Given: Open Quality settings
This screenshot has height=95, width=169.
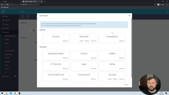Looking at the screenshot, I should tap(7, 43).
